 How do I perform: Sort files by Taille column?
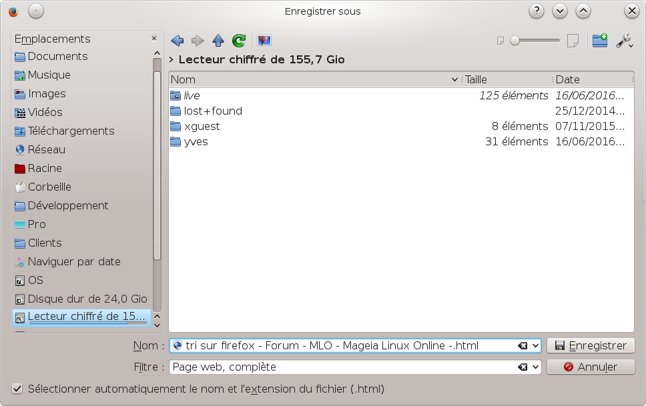tap(507, 79)
